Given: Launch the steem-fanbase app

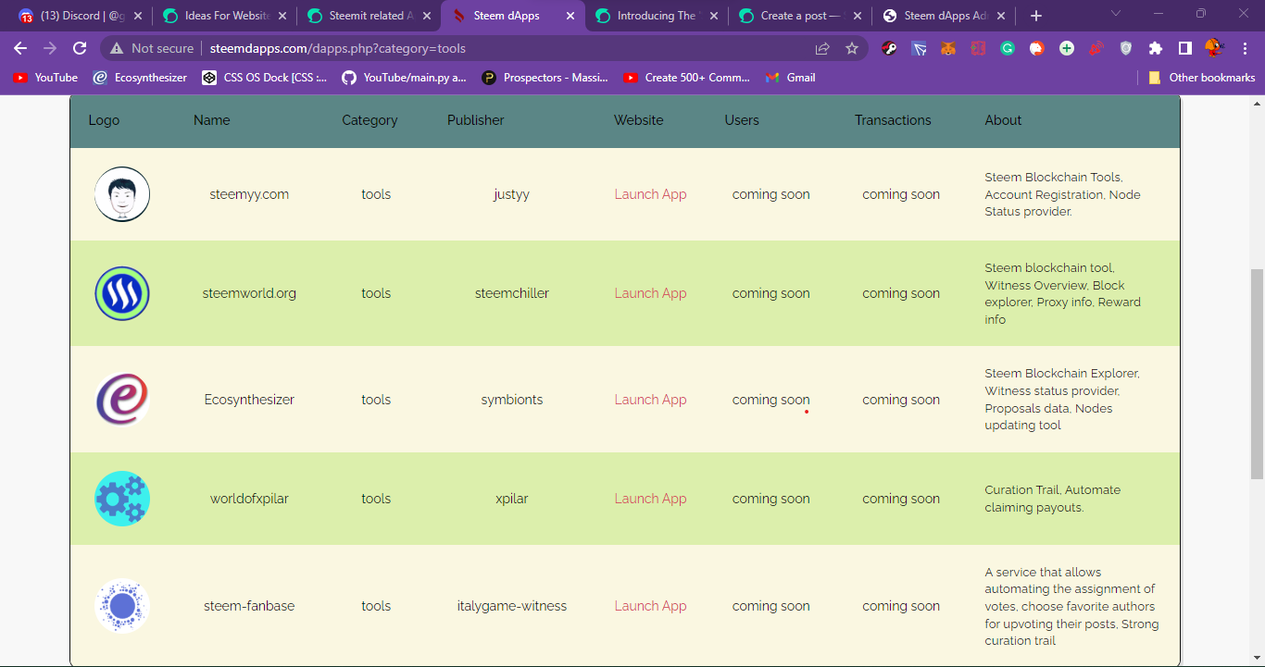Looking at the screenshot, I should [x=650, y=606].
